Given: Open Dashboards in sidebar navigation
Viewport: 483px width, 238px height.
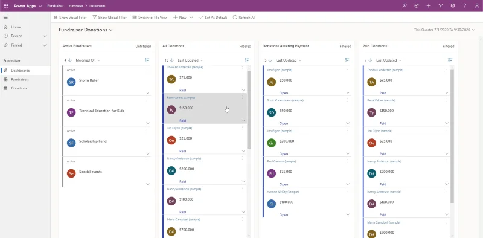Looking at the screenshot, I should coord(21,71).
